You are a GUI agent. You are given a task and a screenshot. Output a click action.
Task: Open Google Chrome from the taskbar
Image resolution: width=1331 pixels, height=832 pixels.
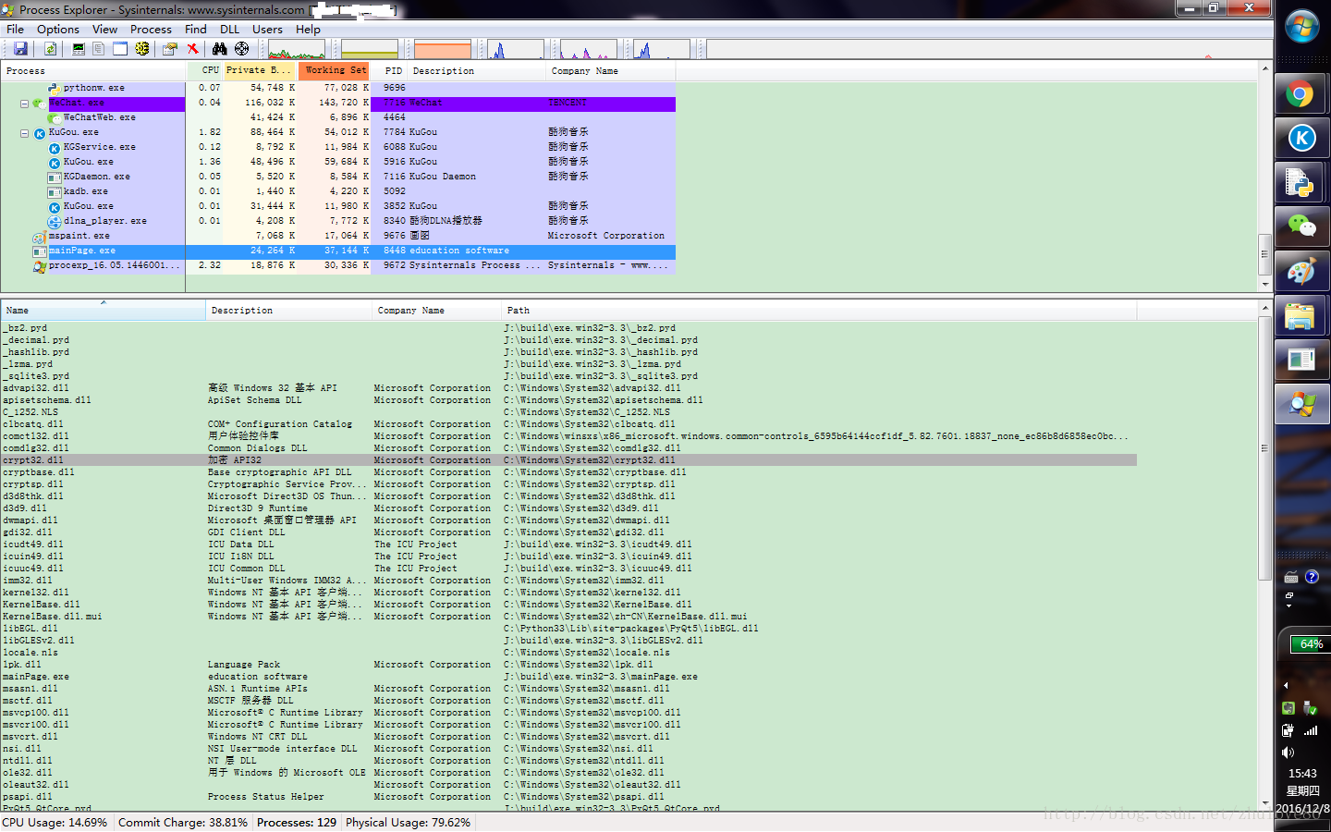1301,94
